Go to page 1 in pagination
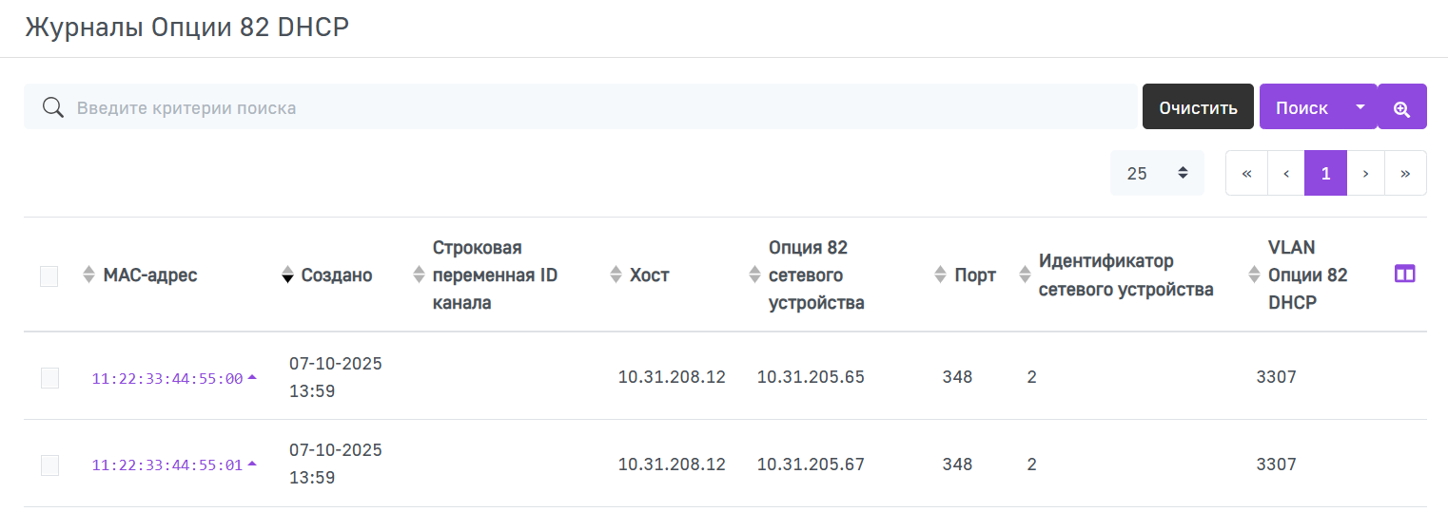 [1325, 173]
